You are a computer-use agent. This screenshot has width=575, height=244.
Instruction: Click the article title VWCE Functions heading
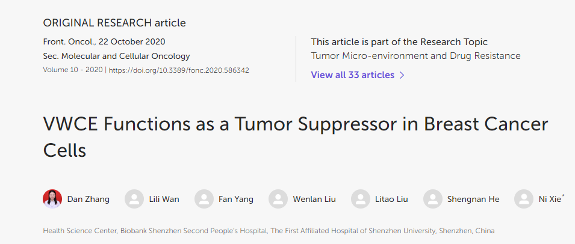coord(296,137)
